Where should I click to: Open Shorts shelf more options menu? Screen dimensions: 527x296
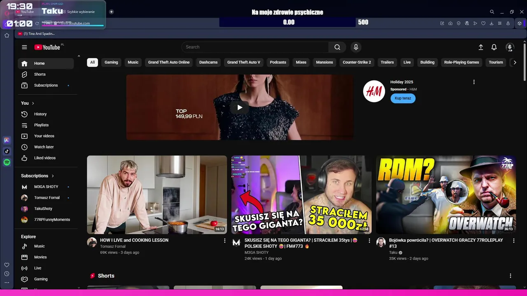click(511, 276)
